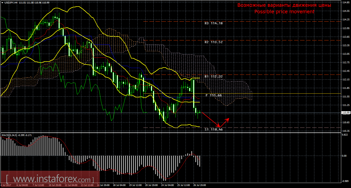
Task: Click the current price tag 110.99
Action: tap(346, 113)
